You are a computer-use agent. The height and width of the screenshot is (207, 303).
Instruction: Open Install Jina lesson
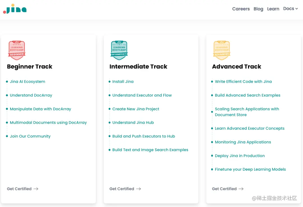123,82
